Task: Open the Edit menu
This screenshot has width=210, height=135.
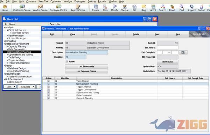Action: click(8, 1)
